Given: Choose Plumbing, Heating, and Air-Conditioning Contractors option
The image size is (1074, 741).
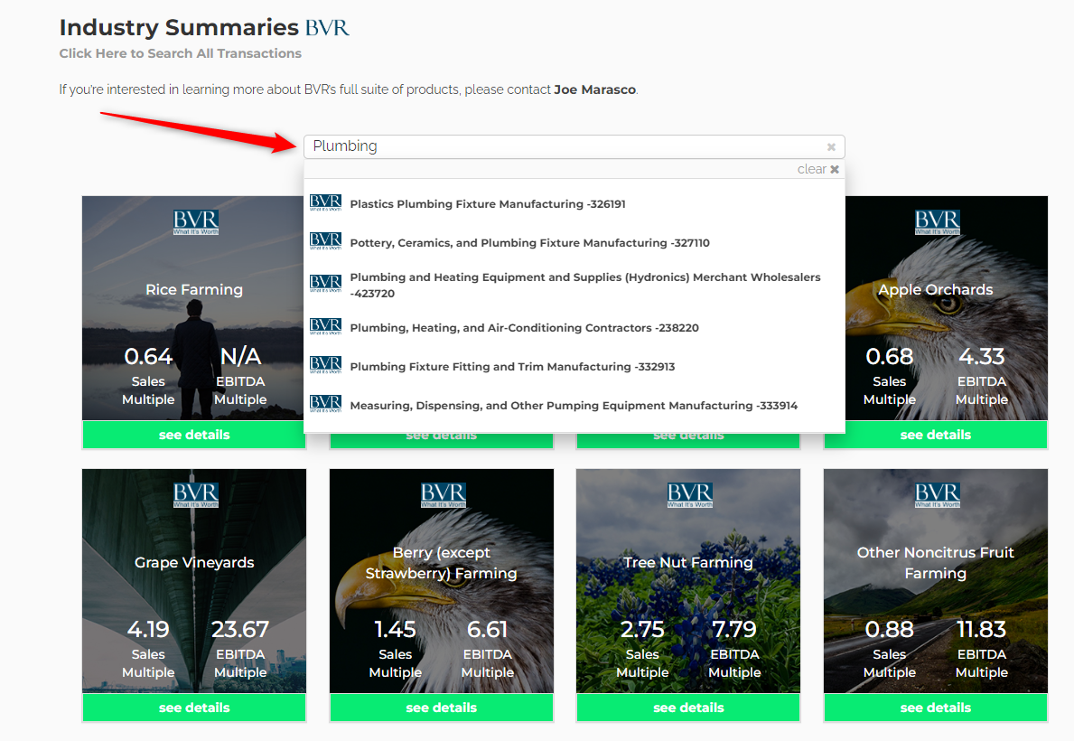Looking at the screenshot, I should pyautogui.click(x=524, y=328).
